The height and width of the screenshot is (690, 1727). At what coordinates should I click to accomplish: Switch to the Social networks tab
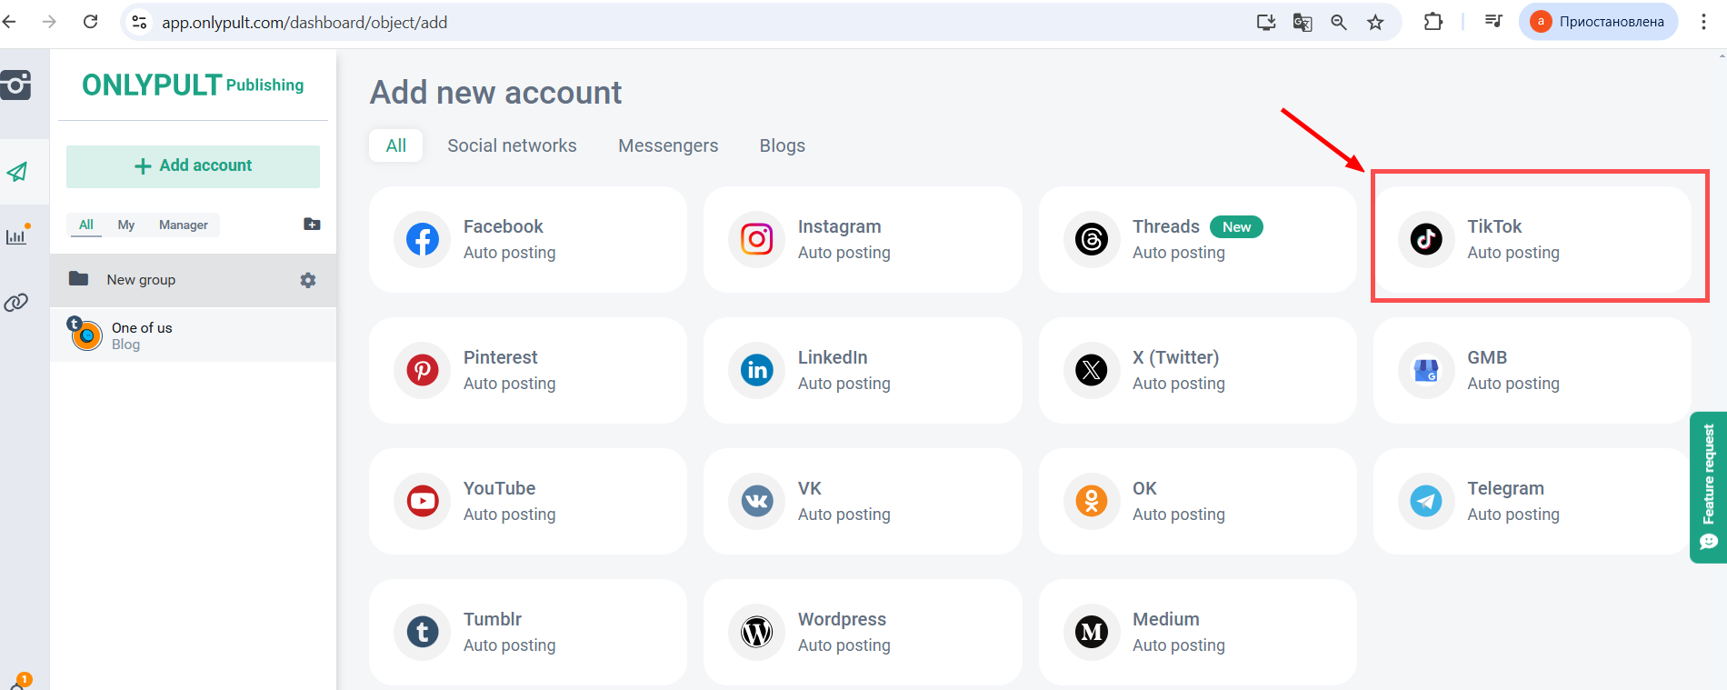512,145
